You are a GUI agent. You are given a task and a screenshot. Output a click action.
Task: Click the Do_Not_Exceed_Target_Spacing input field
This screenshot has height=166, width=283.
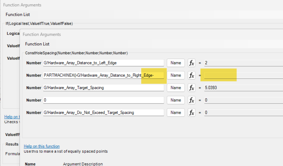(103, 112)
